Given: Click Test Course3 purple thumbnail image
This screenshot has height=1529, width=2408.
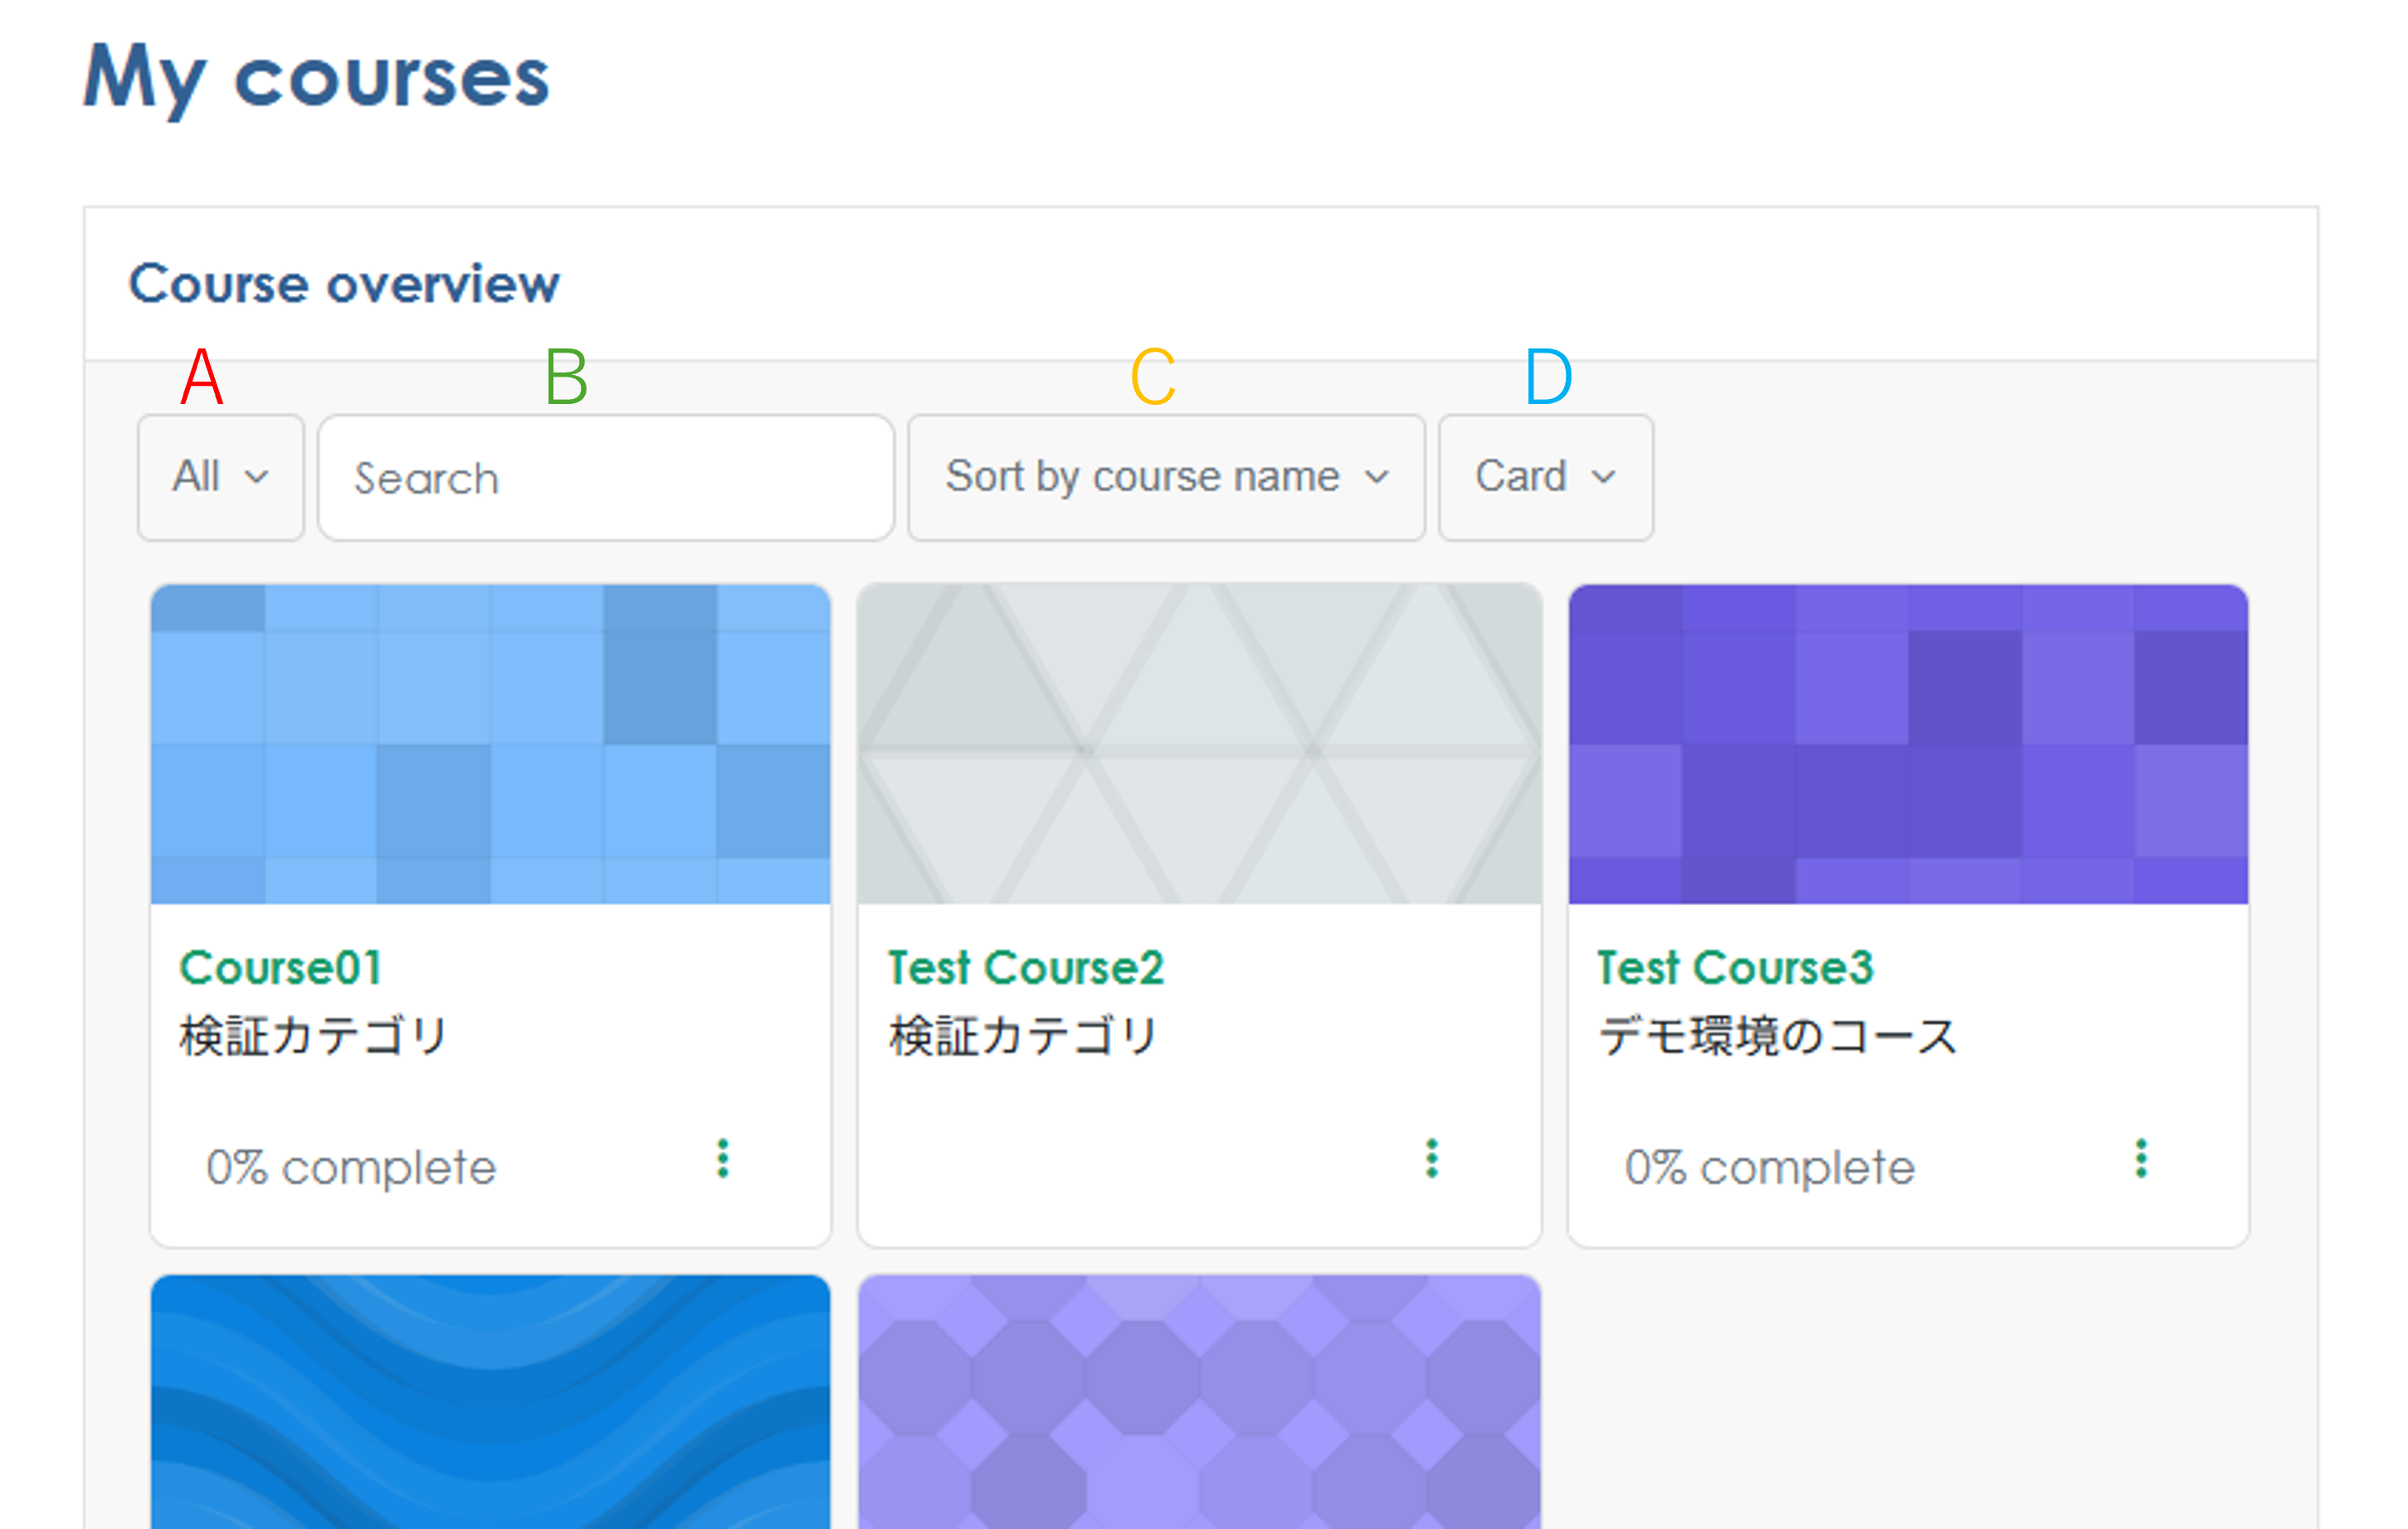Looking at the screenshot, I should pyautogui.click(x=1908, y=744).
